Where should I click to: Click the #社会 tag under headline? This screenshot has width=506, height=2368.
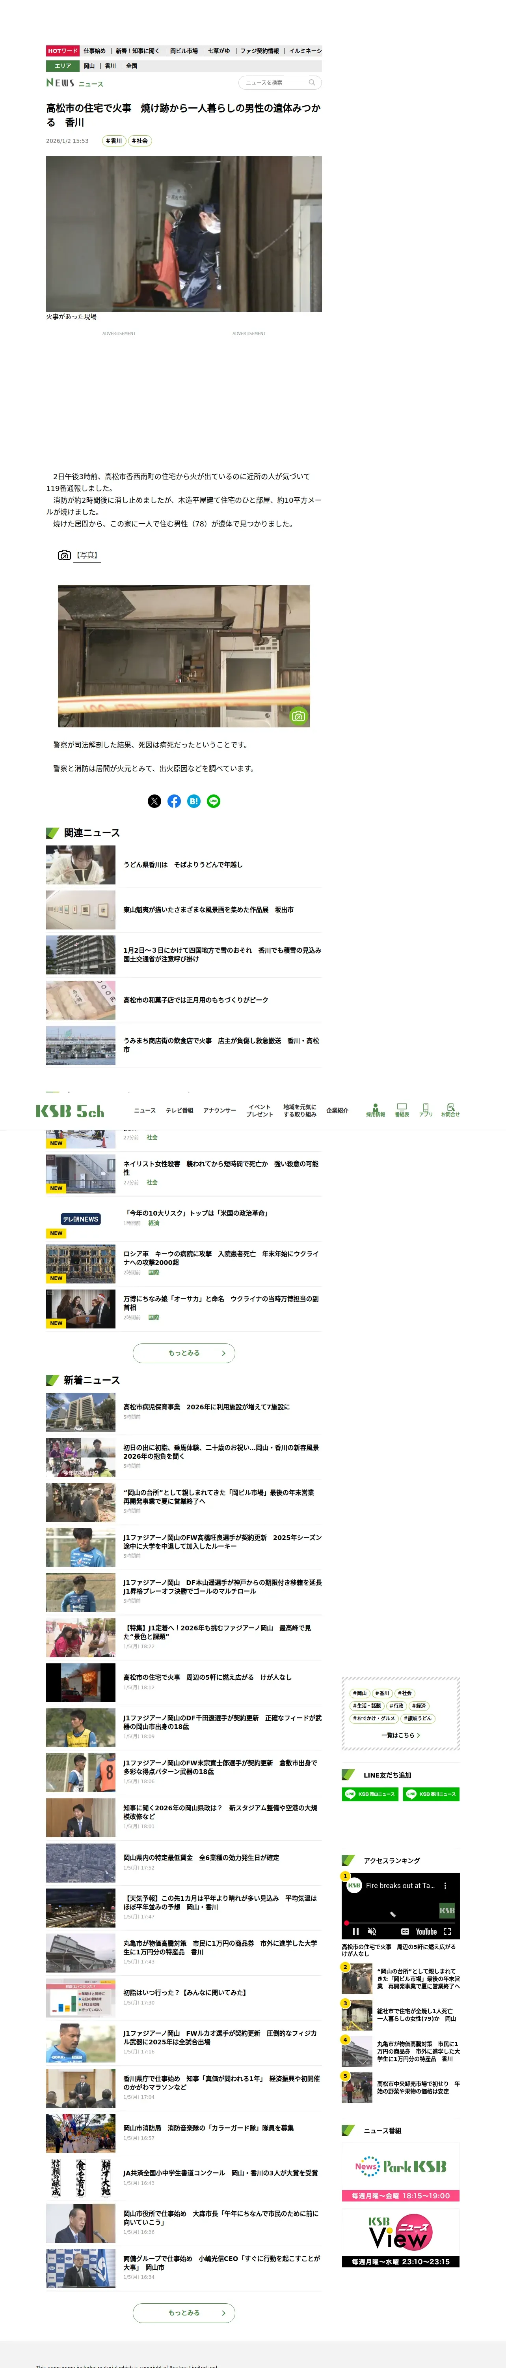click(139, 141)
